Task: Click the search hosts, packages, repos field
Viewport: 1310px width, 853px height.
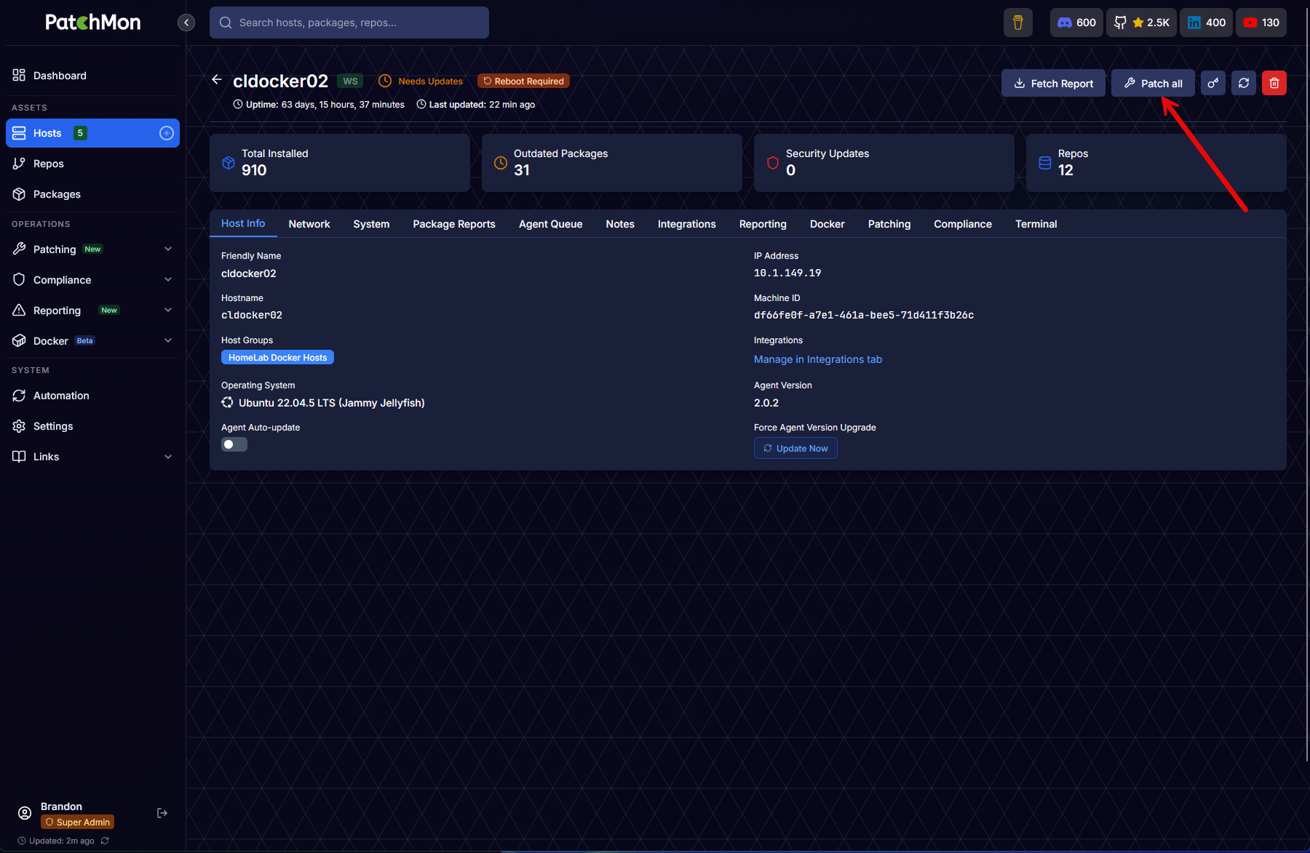Action: [x=349, y=23]
